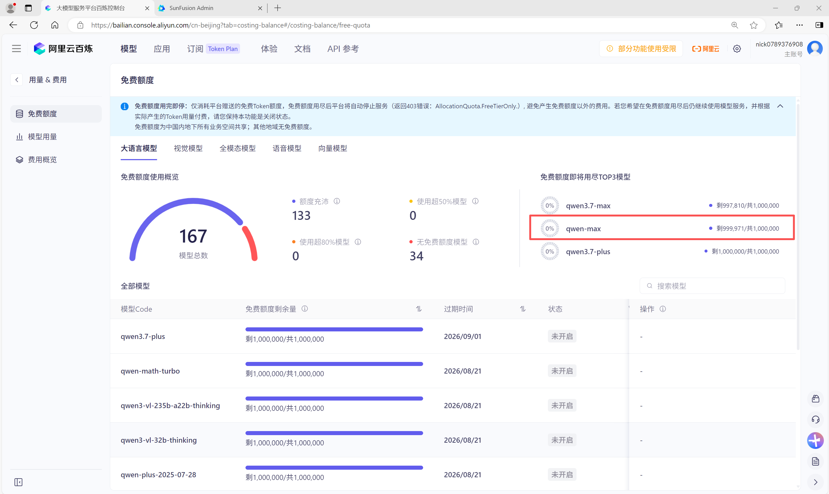The height and width of the screenshot is (494, 829).
Task: Go to browser home page
Action: (x=55, y=25)
